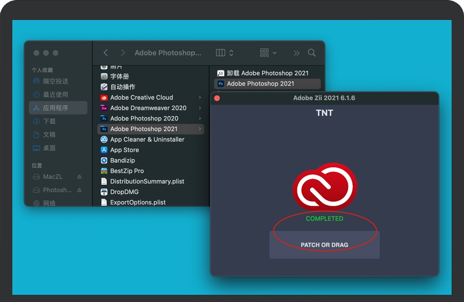Open the Finder view mode switcher
464x302 pixels.
(225, 53)
